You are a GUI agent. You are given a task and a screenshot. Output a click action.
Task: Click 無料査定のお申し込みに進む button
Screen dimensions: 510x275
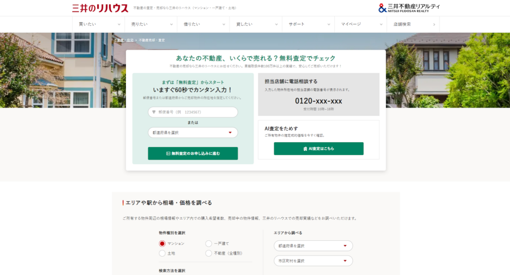(193, 153)
